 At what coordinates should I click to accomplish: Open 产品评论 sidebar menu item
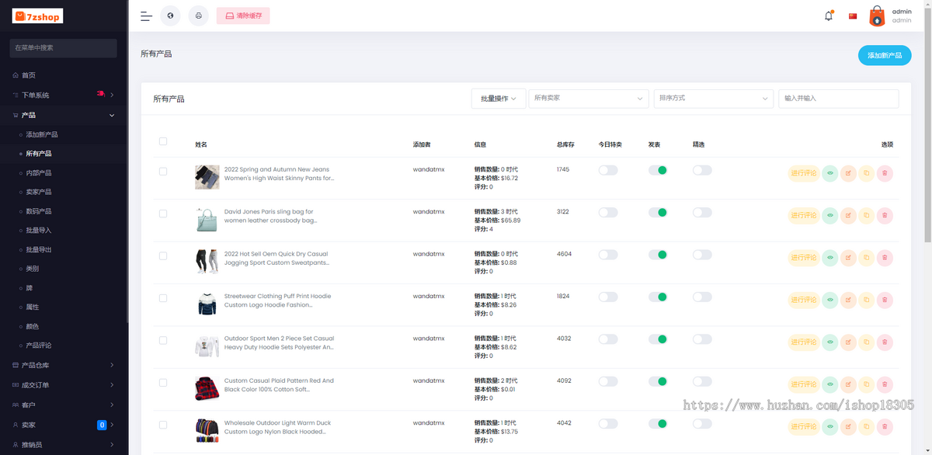[39, 346]
